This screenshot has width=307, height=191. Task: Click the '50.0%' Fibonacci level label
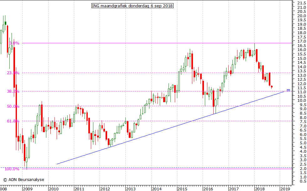[x=13, y=106]
